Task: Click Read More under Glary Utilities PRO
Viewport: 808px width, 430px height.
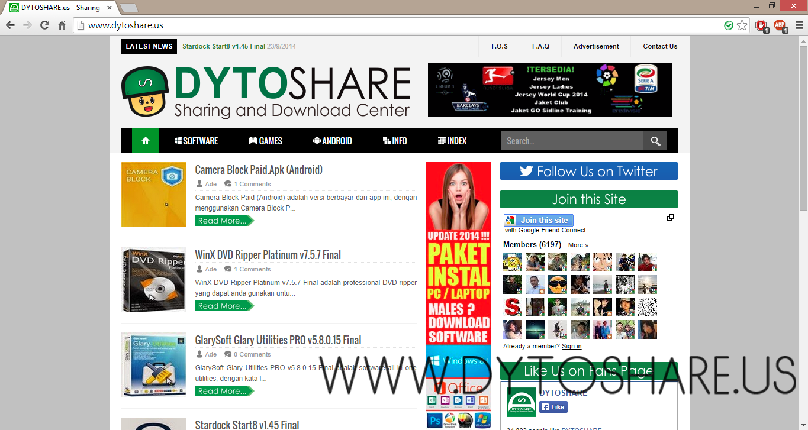Action: (x=224, y=391)
